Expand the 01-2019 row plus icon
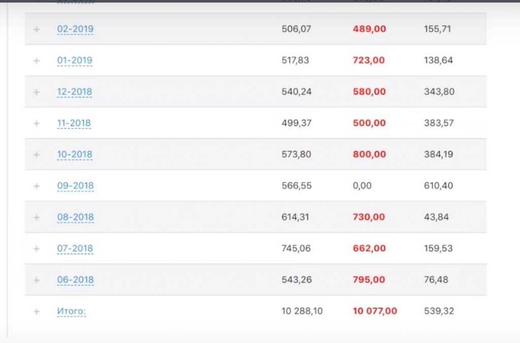Screen dimensions: 520x343 pyautogui.click(x=36, y=61)
